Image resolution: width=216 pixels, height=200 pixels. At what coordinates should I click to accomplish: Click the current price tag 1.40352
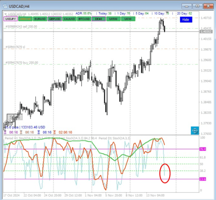206,32
